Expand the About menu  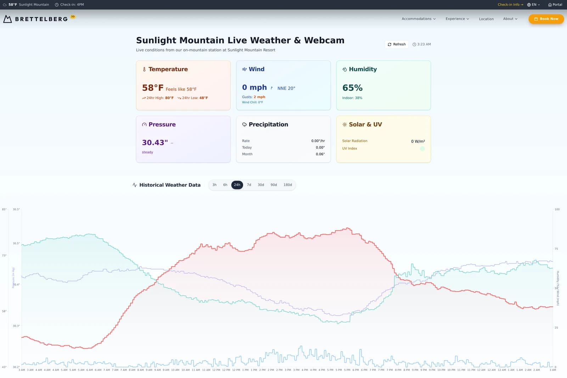tap(510, 19)
